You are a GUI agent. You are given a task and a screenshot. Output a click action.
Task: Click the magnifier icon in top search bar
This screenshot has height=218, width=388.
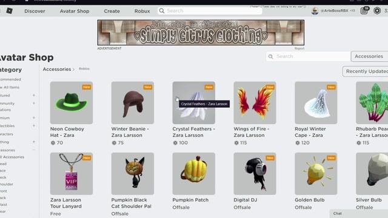(162, 11)
